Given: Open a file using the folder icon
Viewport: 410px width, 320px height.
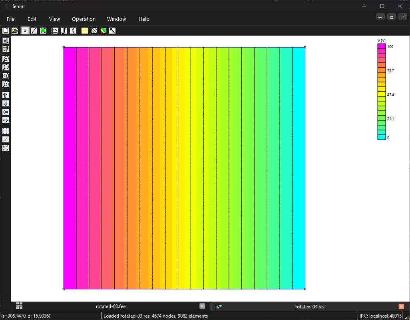Looking at the screenshot, I should 15,31.
